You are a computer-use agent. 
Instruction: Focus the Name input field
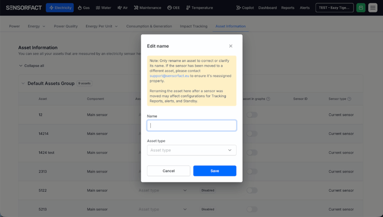[x=191, y=125]
